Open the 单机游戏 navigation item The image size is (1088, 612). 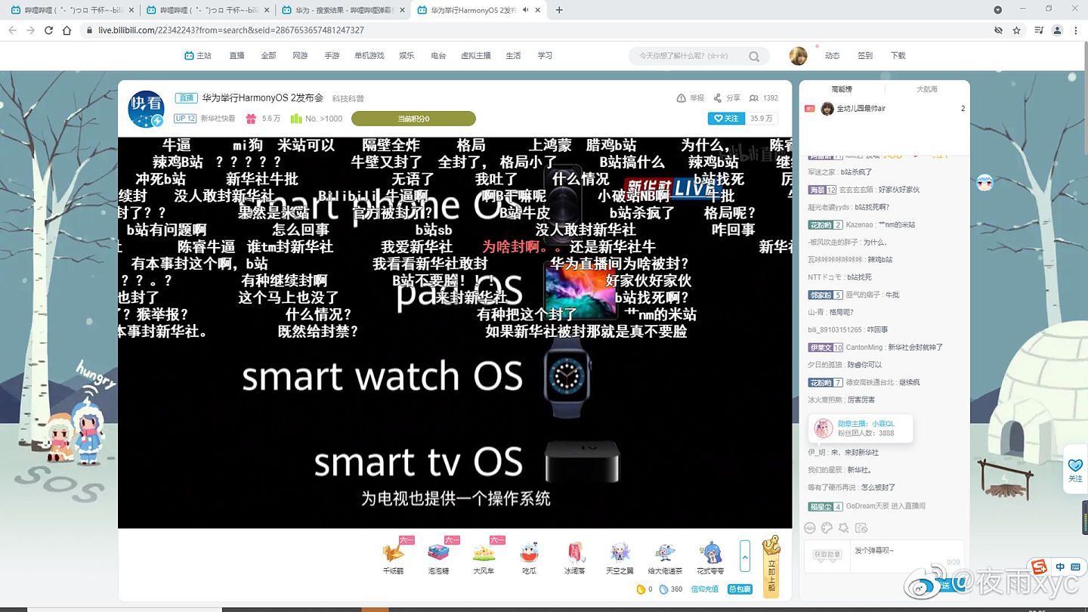click(369, 56)
